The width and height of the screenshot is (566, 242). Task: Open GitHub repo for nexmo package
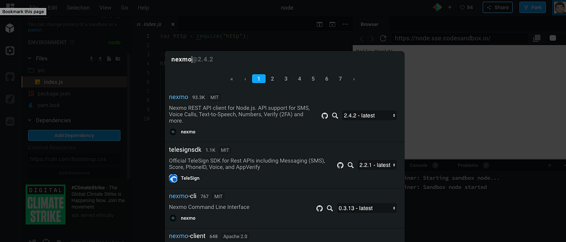click(x=325, y=116)
